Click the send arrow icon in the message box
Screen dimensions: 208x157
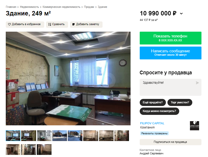[197, 83]
